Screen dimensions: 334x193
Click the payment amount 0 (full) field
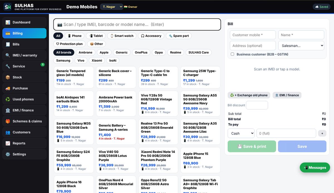coord(286,133)
